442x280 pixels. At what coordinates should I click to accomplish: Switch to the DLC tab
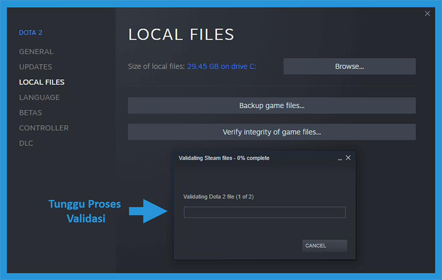coord(26,143)
